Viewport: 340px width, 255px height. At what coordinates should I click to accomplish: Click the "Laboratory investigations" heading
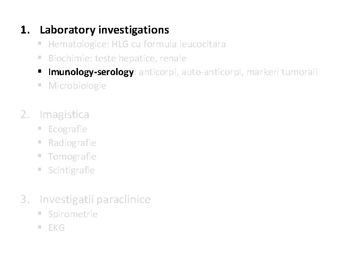click(x=104, y=30)
